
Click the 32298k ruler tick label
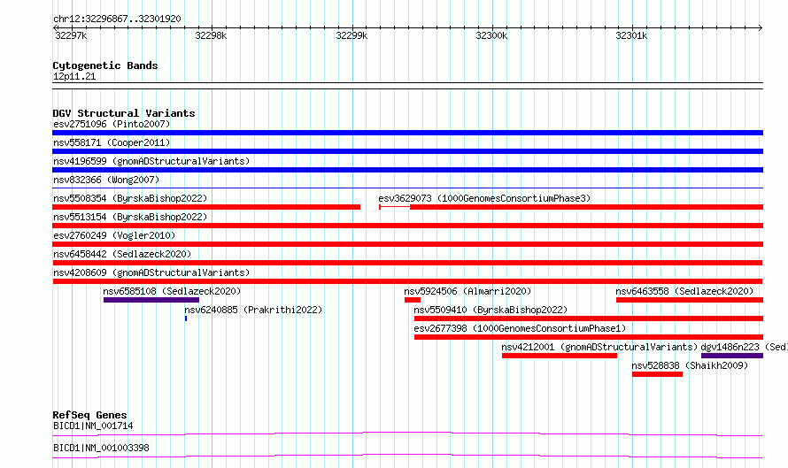point(211,35)
